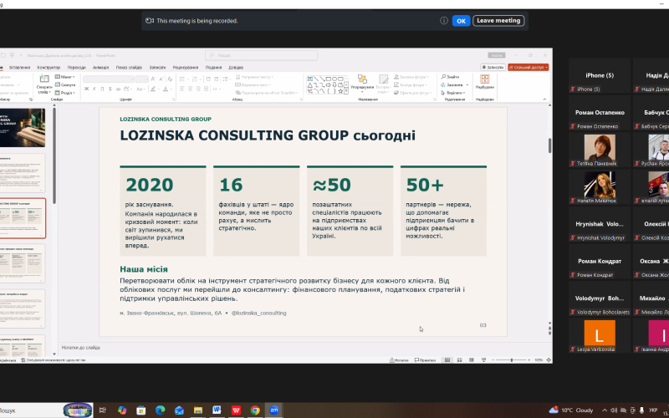Click the text highlight color icon
Image resolution: width=669 pixels, height=418 pixels.
point(153,89)
